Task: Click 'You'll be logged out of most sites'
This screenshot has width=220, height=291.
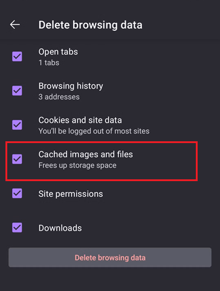Action: pos(94,131)
